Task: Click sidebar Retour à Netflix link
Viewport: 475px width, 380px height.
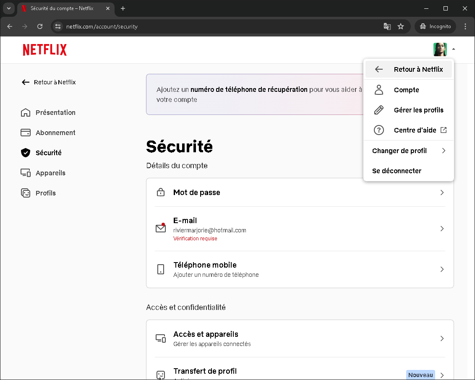Action: 49,82
